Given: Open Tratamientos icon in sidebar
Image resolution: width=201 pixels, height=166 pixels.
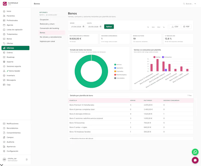Looking at the screenshot, I should 4,34.
